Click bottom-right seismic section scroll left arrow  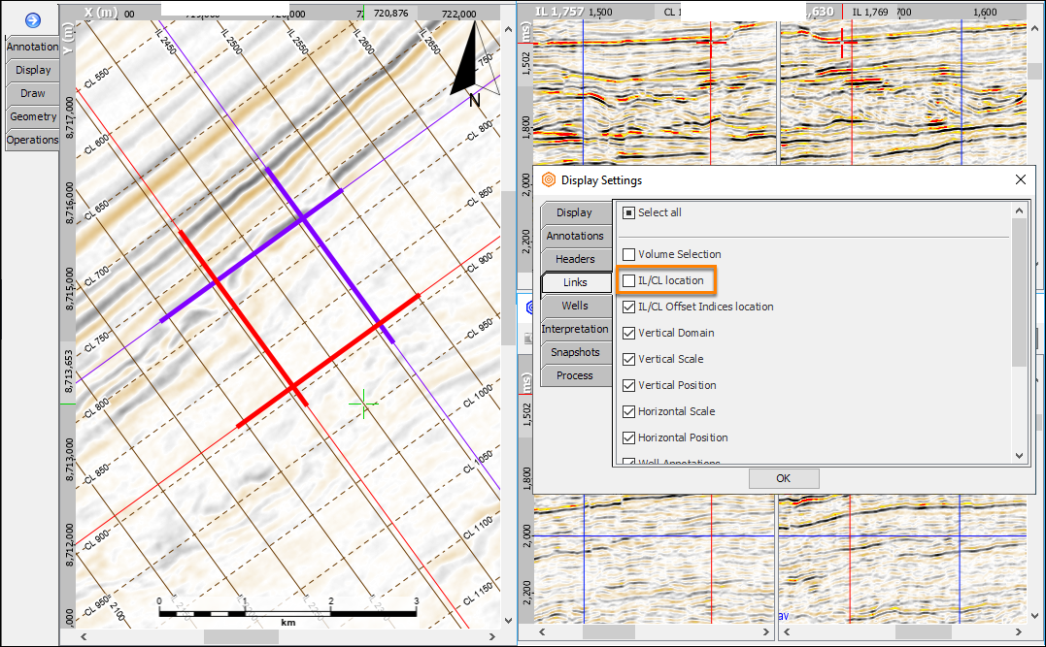pos(787,631)
